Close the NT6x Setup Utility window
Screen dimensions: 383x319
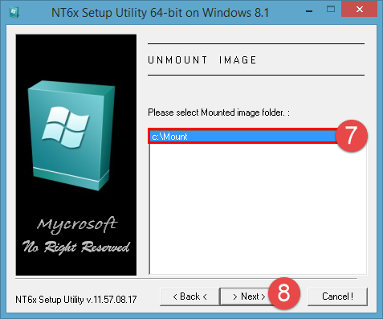360,10
